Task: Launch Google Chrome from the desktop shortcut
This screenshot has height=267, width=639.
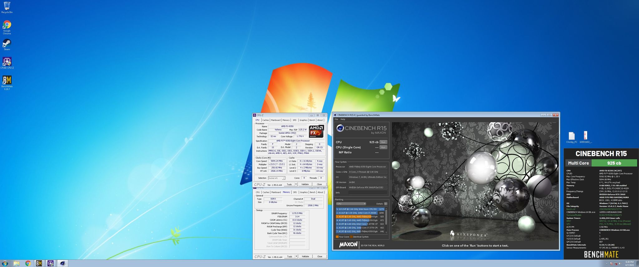Action: point(7,27)
